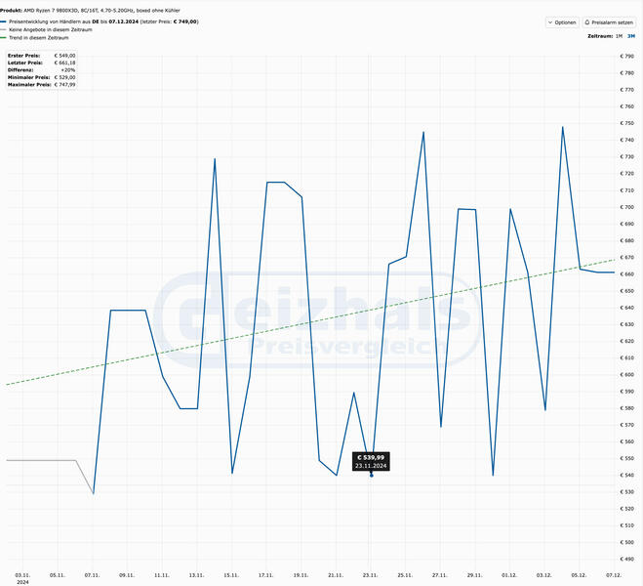Click the gray legend color marker
Image resolution: width=643 pixels, height=586 pixels.
[3, 29]
